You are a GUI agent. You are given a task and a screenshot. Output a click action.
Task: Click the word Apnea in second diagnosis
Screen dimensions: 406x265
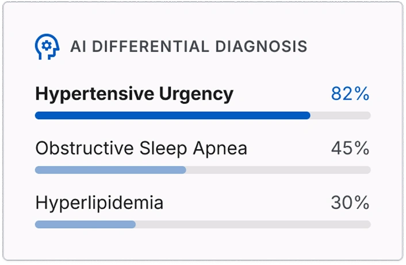pos(220,149)
